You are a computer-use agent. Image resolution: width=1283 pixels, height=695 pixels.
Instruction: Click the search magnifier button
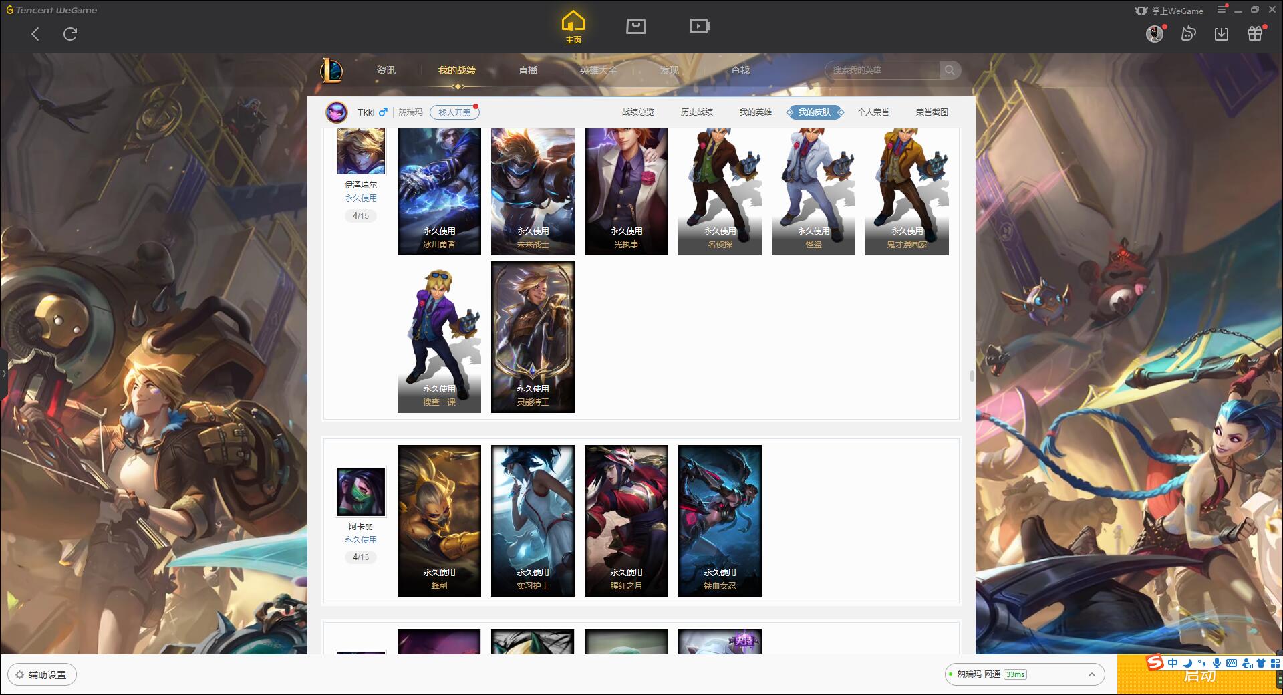950,70
